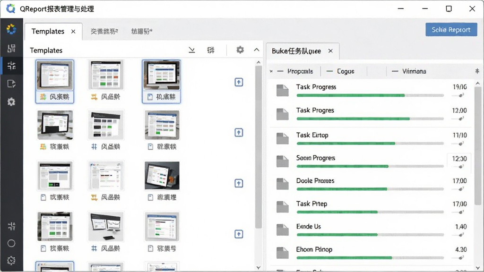Image resolution: width=484 pixels, height=272 pixels.
Task: Click the upload icon beside the third template row
Action: click(239, 183)
